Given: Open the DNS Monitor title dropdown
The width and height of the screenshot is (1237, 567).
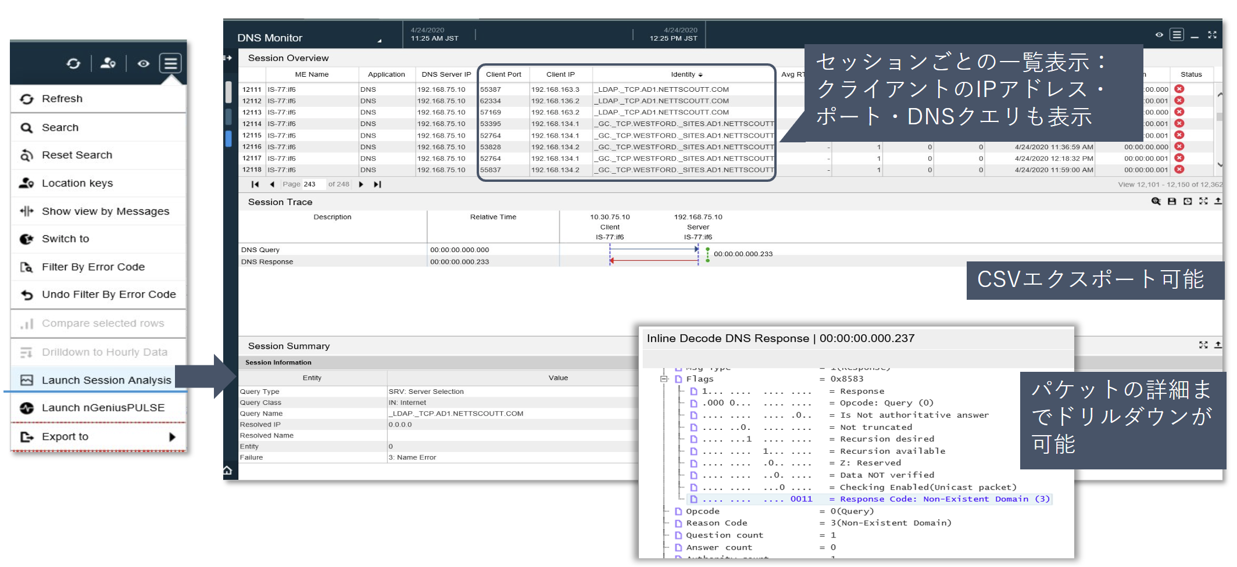Looking at the screenshot, I should 380,41.
